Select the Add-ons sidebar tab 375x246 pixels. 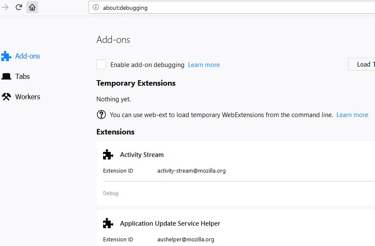point(20,56)
